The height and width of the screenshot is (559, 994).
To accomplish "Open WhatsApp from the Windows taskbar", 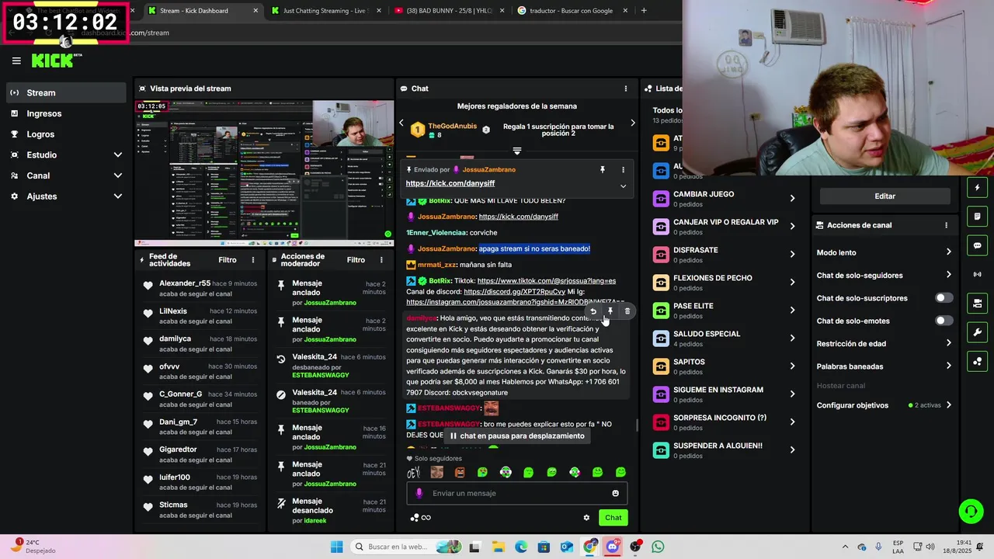I will (658, 547).
